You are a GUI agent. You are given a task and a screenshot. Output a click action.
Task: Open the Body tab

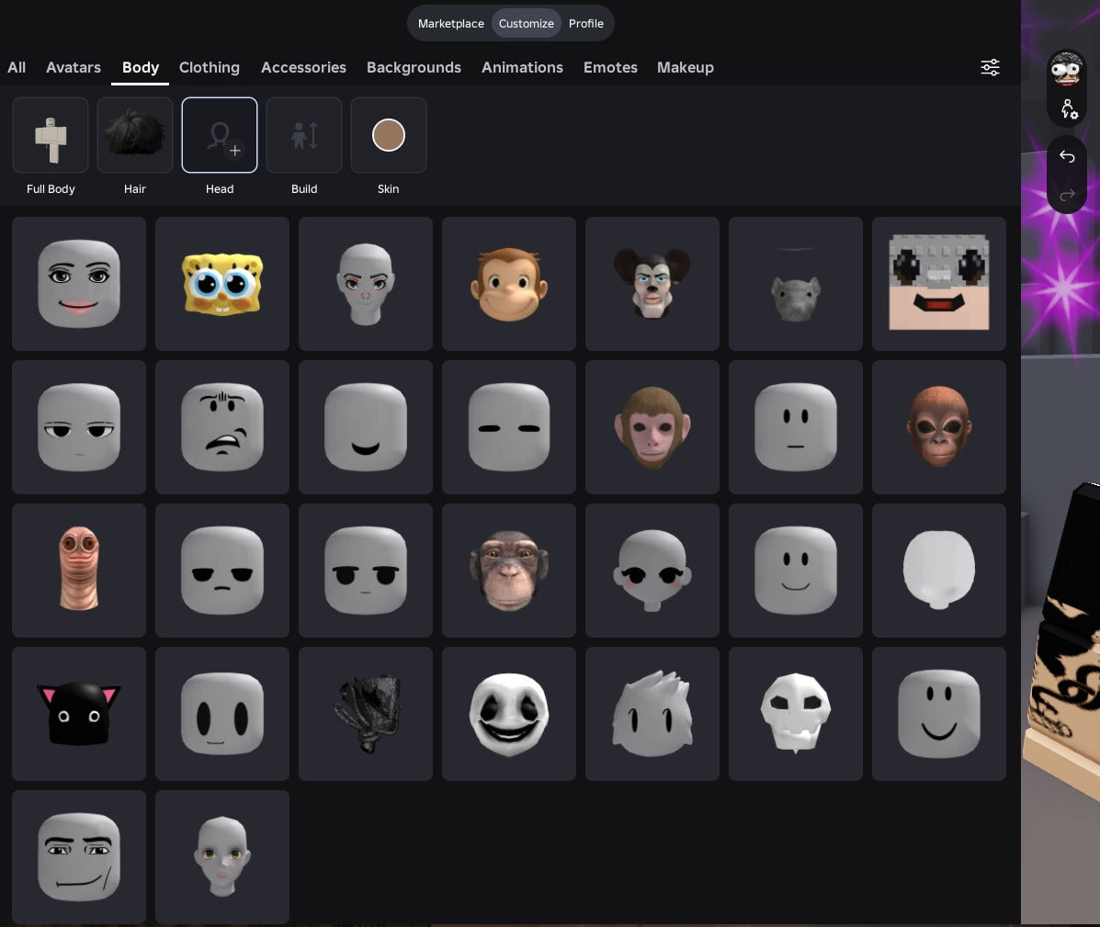(x=141, y=67)
